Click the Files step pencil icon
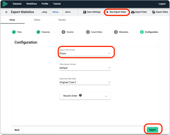The width and height of the screenshot is (170, 135). point(14,32)
